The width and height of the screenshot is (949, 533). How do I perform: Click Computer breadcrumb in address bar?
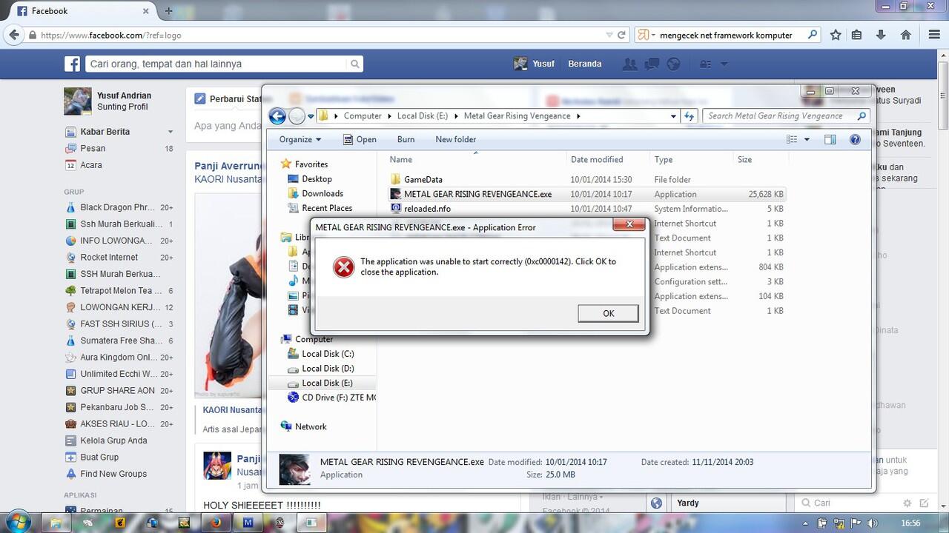(363, 116)
